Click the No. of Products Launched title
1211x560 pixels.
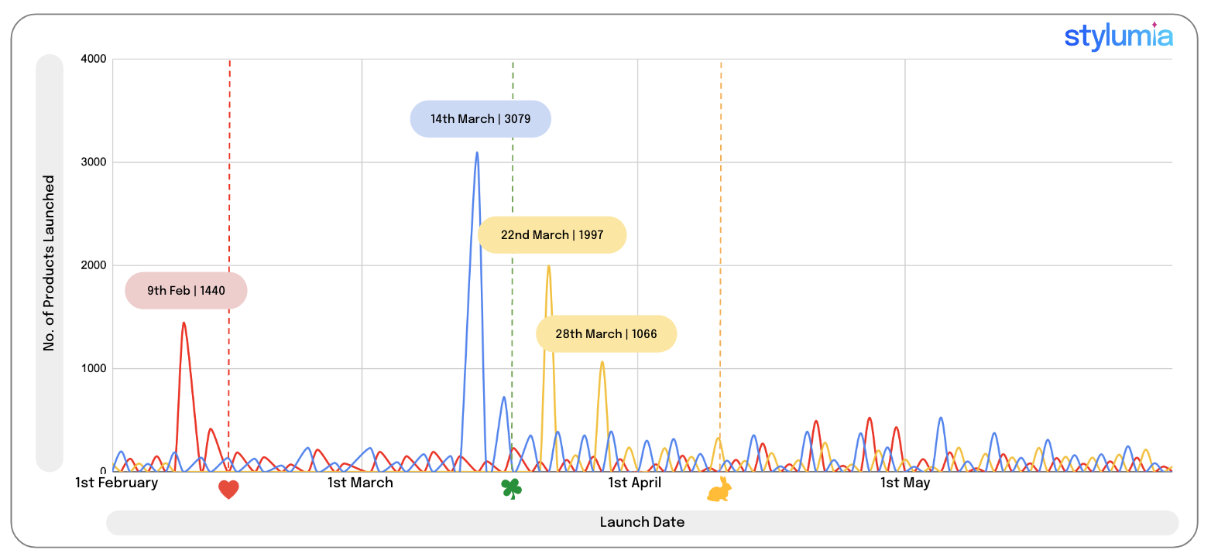click(50, 263)
